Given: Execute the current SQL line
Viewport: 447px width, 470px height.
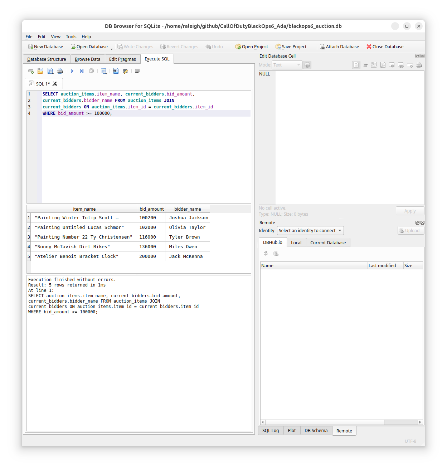Looking at the screenshot, I should (81, 71).
